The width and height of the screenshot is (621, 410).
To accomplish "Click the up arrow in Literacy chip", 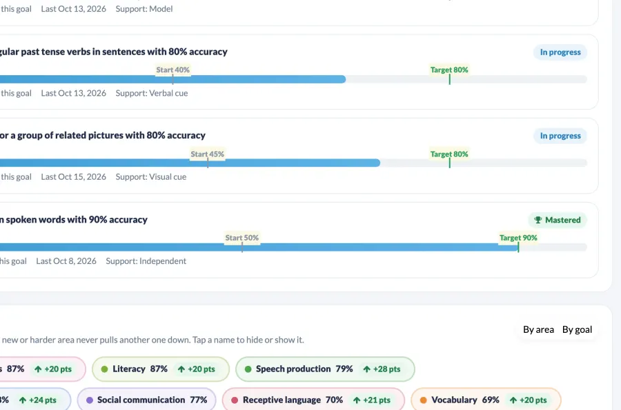I will point(181,369).
